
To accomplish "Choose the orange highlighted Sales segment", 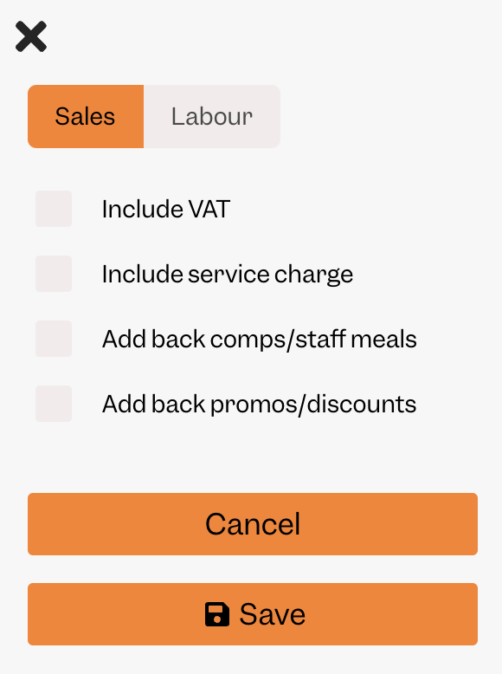I will (86, 116).
